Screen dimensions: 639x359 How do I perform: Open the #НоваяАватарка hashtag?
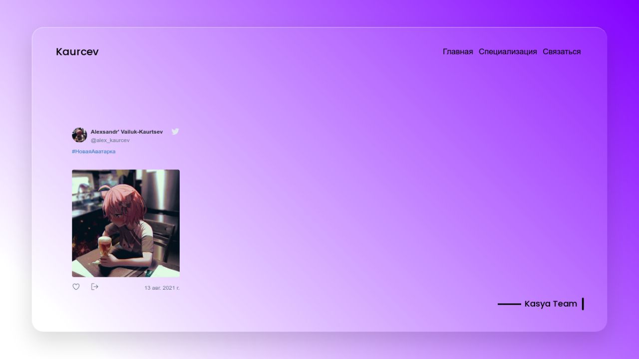point(93,152)
